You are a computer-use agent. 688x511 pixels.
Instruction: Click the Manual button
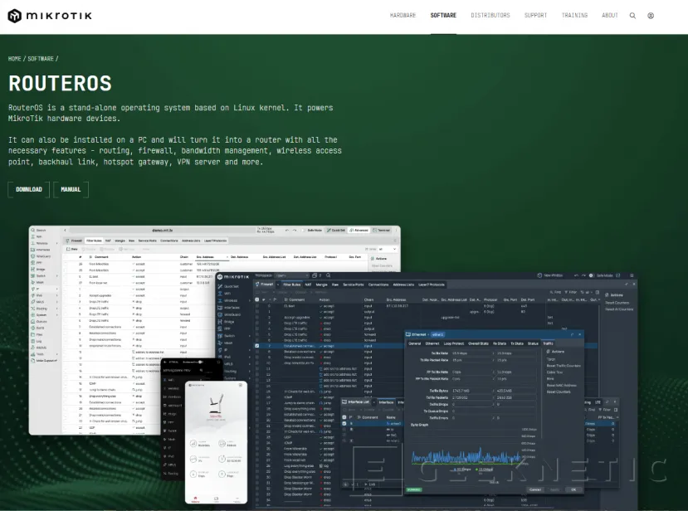coord(71,189)
